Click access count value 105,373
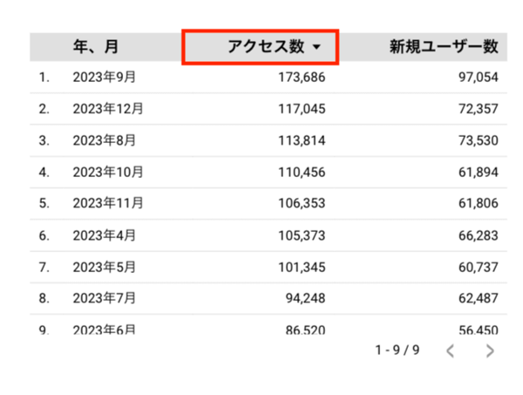The image size is (523, 395). click(302, 235)
